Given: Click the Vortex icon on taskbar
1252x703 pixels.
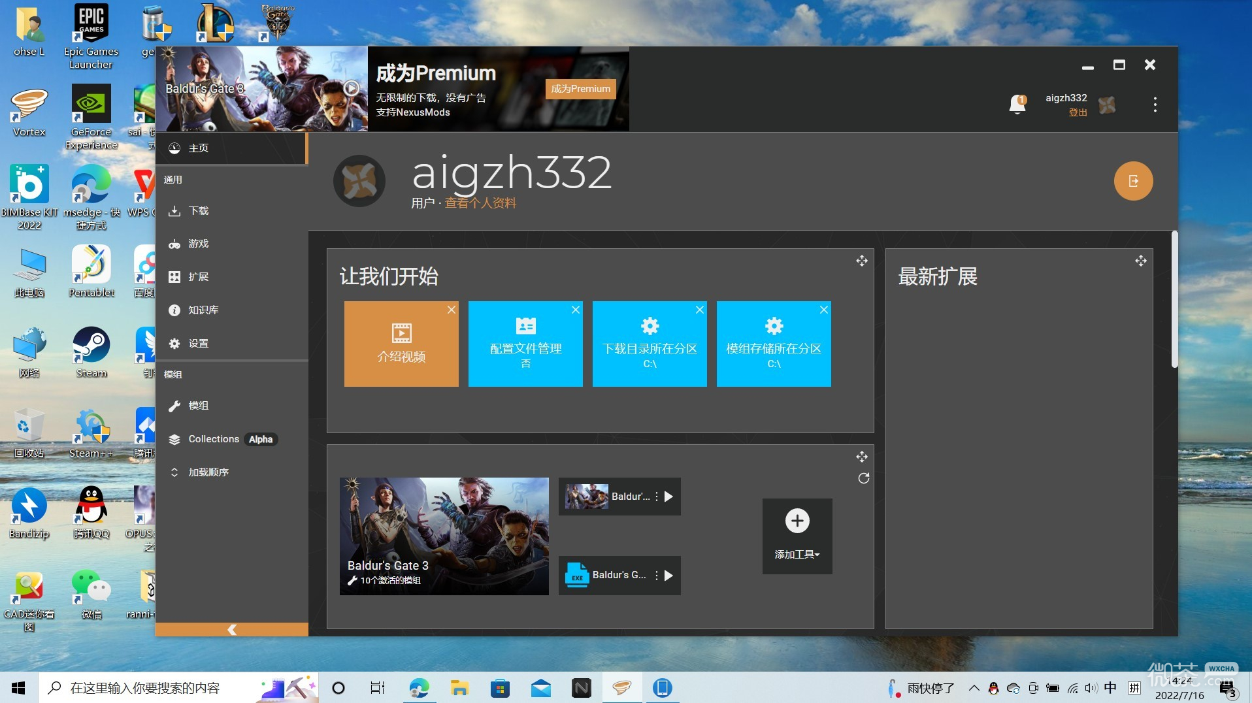Looking at the screenshot, I should point(621,688).
